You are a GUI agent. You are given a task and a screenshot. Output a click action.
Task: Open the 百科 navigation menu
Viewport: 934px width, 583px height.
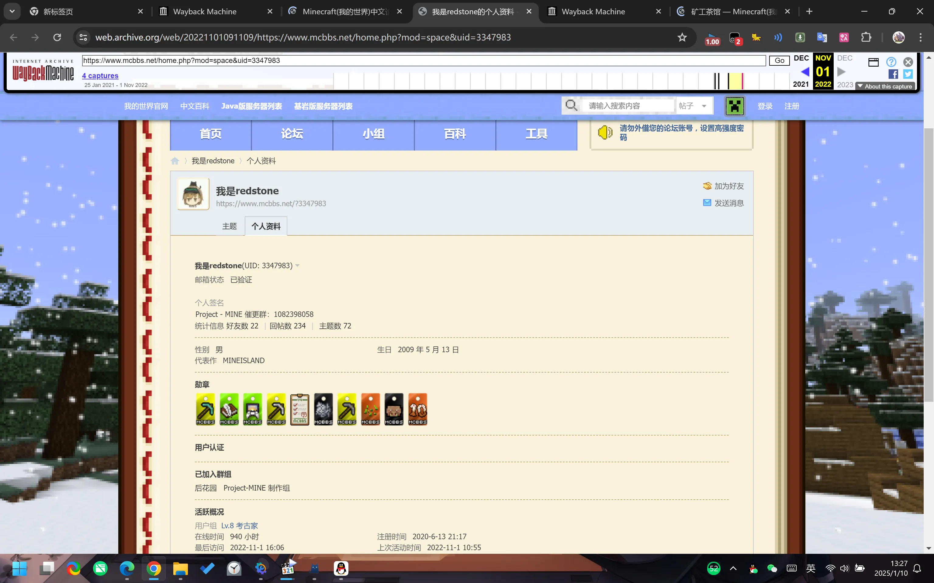click(455, 134)
